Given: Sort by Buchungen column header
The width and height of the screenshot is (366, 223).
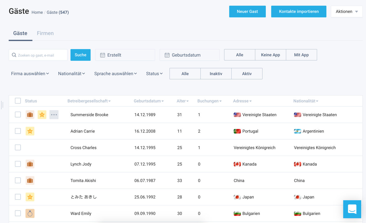Looking at the screenshot, I should coord(209,101).
